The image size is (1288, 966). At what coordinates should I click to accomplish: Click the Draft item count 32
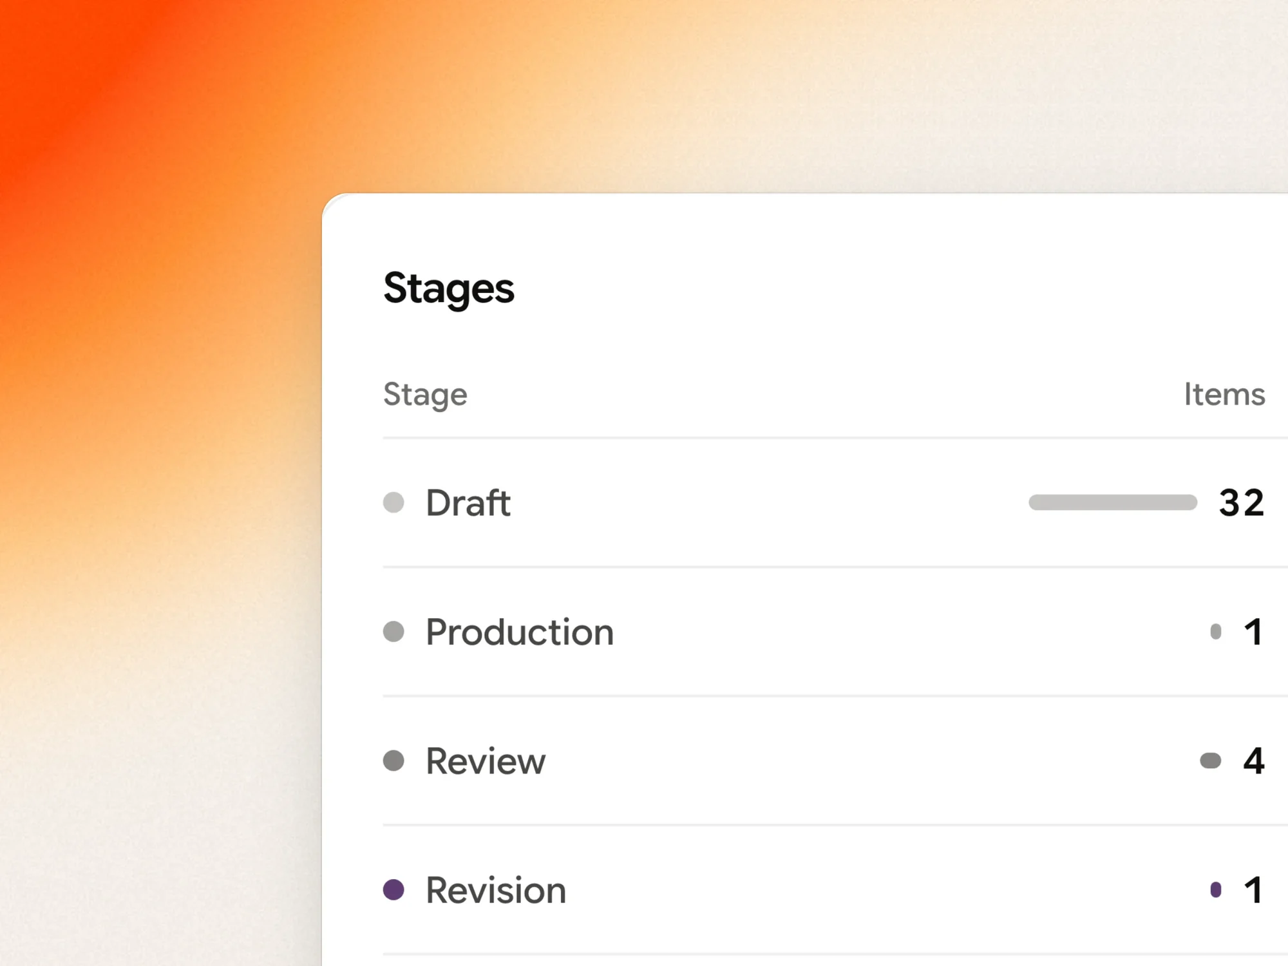(x=1242, y=503)
